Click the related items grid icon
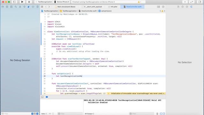Screen dimensions: 204x115 tap(42, 7)
